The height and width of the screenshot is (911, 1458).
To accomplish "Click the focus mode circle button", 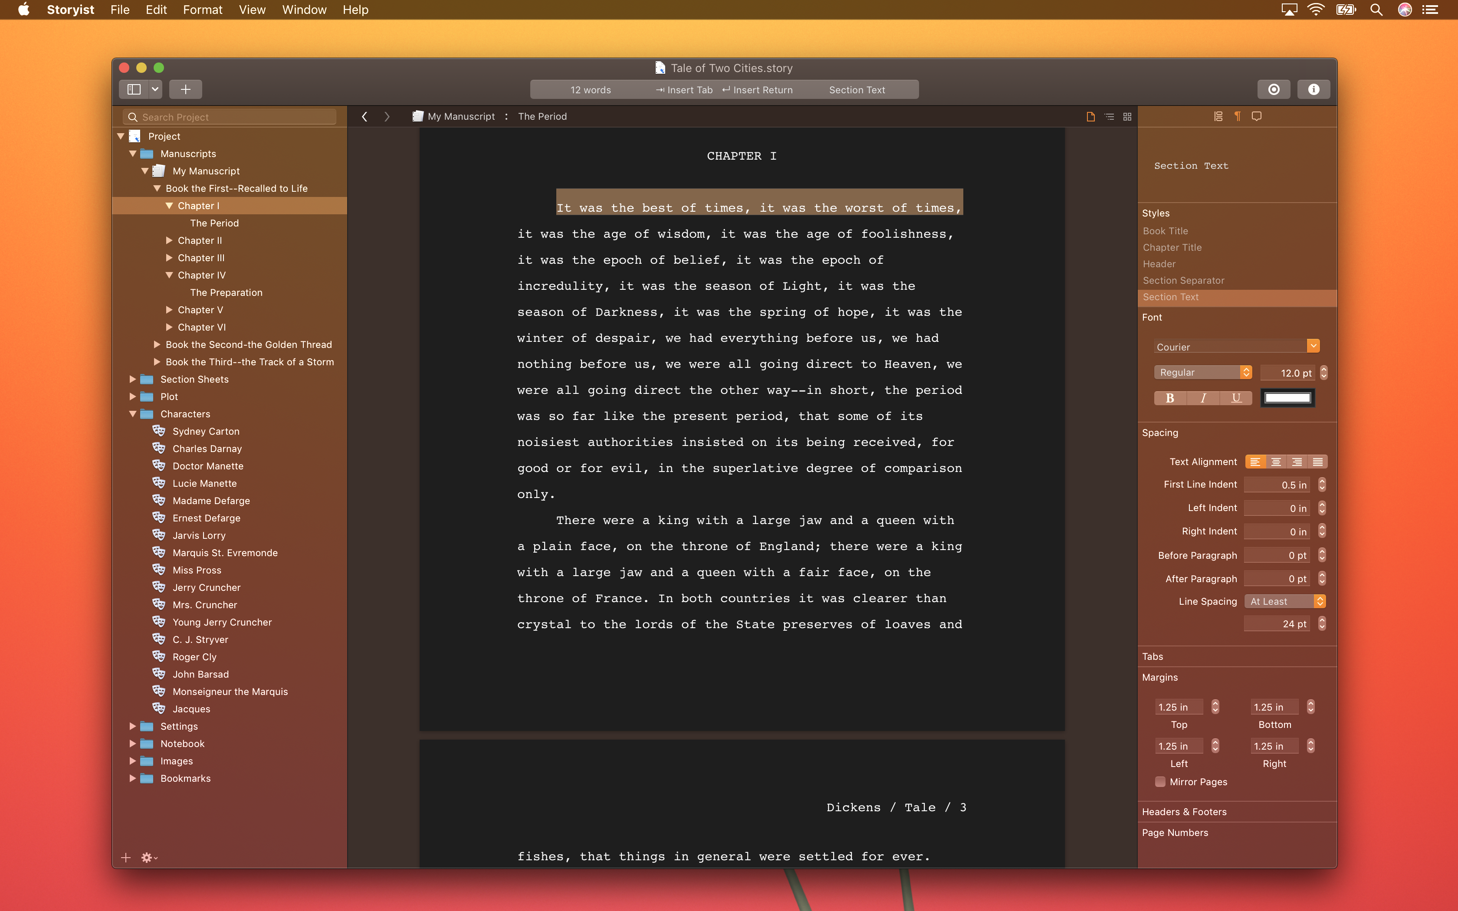I will [x=1274, y=89].
